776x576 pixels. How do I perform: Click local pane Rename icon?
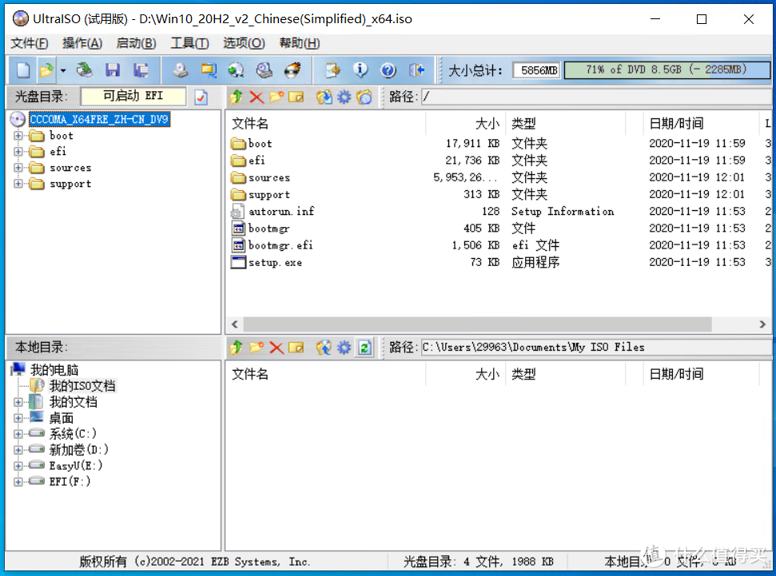[296, 348]
